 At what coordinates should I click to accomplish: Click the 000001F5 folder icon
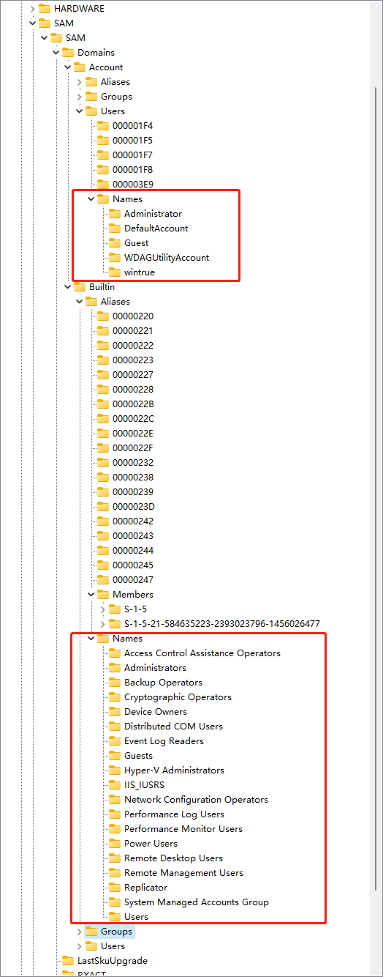coord(103,141)
